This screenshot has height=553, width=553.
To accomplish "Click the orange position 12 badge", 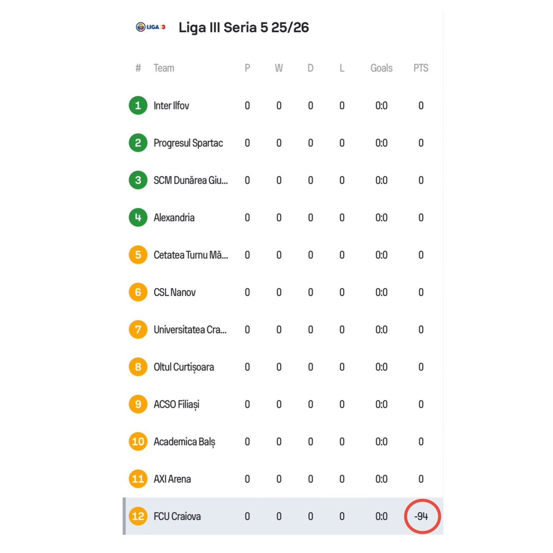I will pos(138,516).
